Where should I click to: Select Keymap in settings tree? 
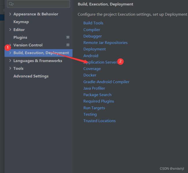point(21,22)
